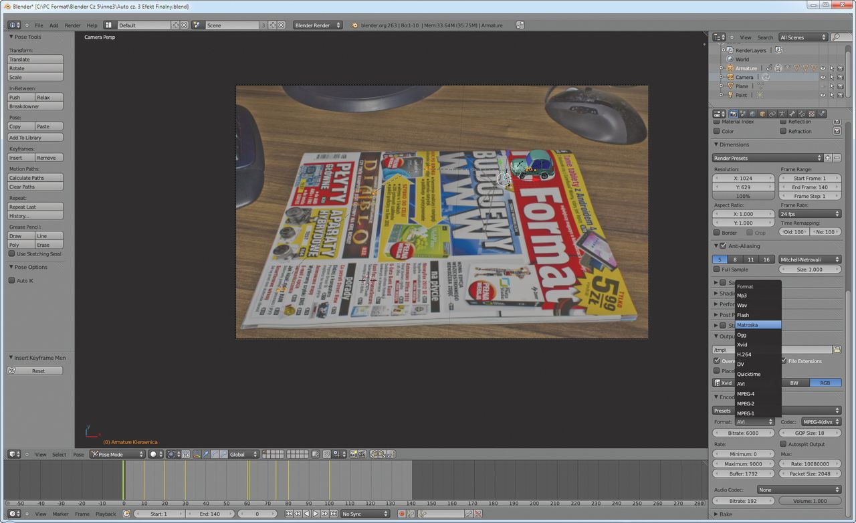Open the Render menu
Screen dimensions: 856x523
(72, 25)
